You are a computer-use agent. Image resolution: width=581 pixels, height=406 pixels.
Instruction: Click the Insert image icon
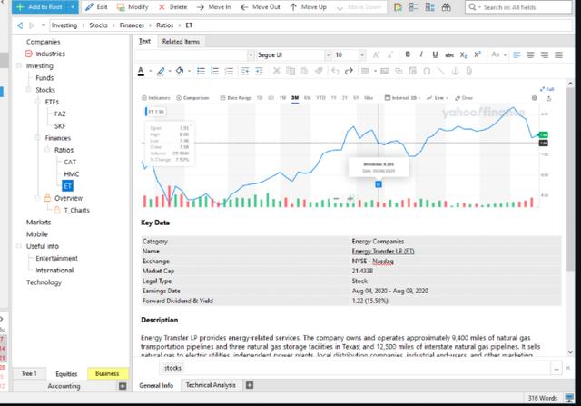click(x=385, y=71)
